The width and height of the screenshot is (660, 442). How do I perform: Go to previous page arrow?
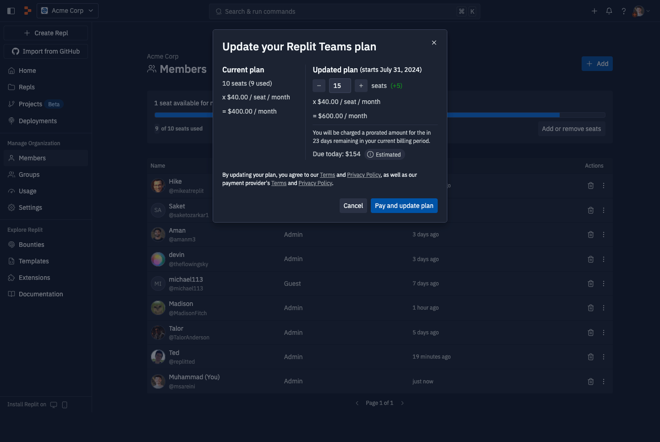(357, 403)
